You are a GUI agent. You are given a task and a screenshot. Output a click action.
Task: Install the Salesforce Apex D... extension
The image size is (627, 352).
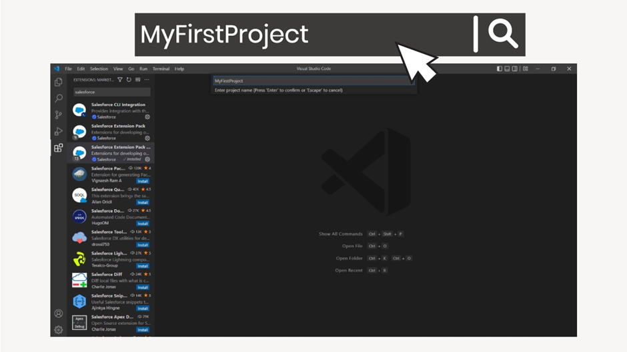tap(143, 330)
